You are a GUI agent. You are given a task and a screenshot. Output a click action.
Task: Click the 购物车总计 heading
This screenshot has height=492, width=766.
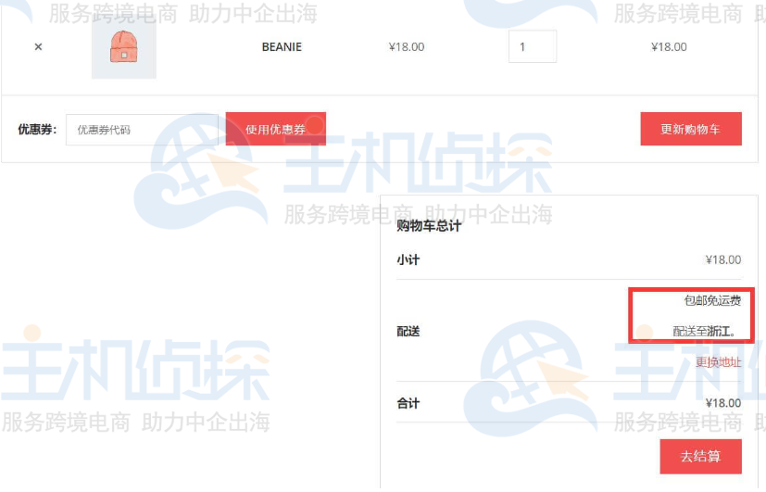point(429,226)
